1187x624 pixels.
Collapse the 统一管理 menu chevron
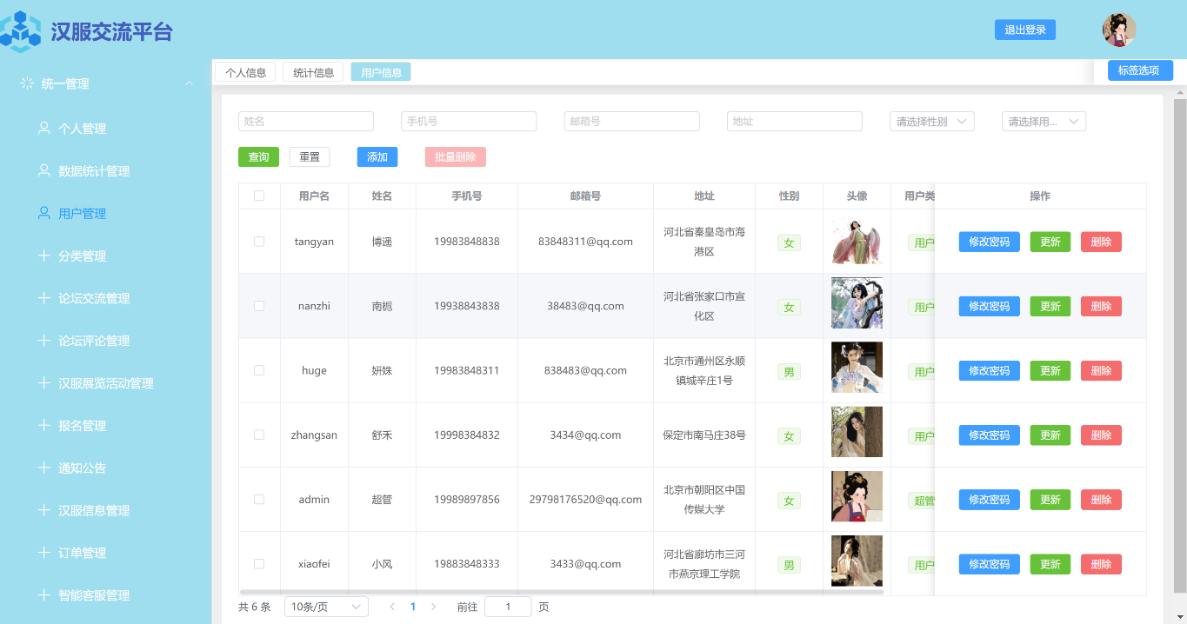pos(189,83)
